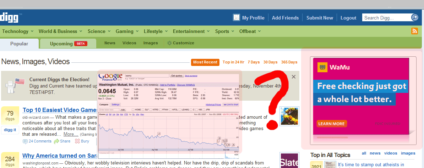
Task: Show news in Top in All Topics
Action: (x=375, y=153)
